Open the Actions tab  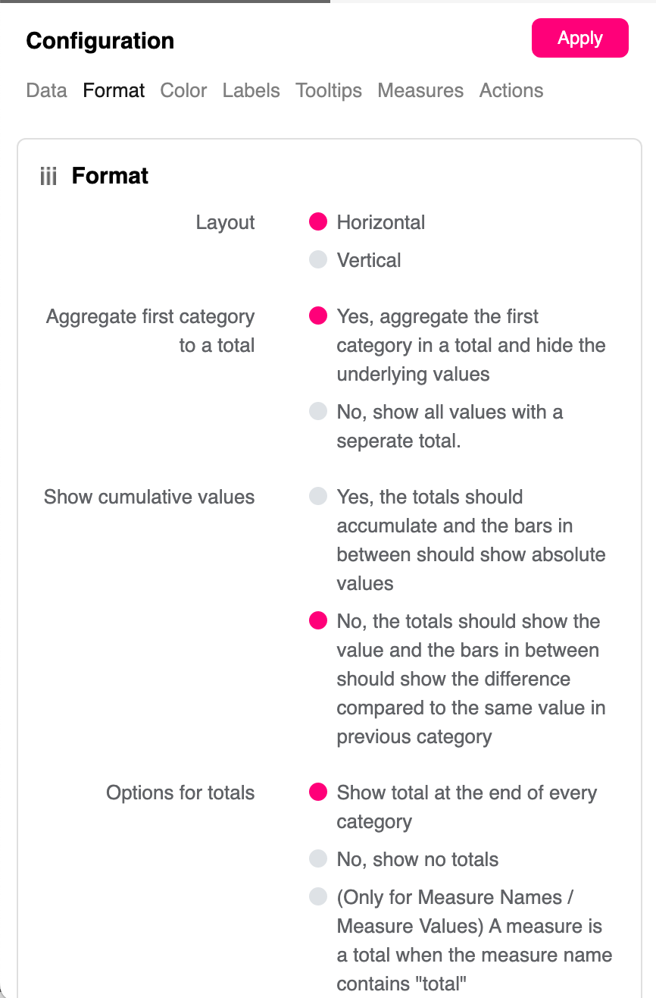click(511, 91)
